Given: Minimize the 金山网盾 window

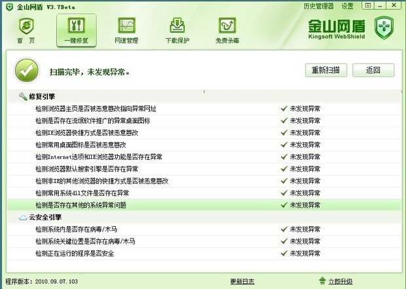Looking at the screenshot, I should (380, 5).
